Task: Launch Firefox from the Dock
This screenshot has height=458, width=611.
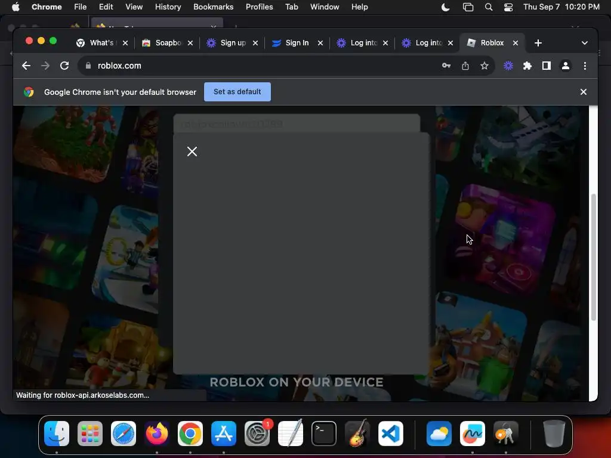Action: pos(157,434)
